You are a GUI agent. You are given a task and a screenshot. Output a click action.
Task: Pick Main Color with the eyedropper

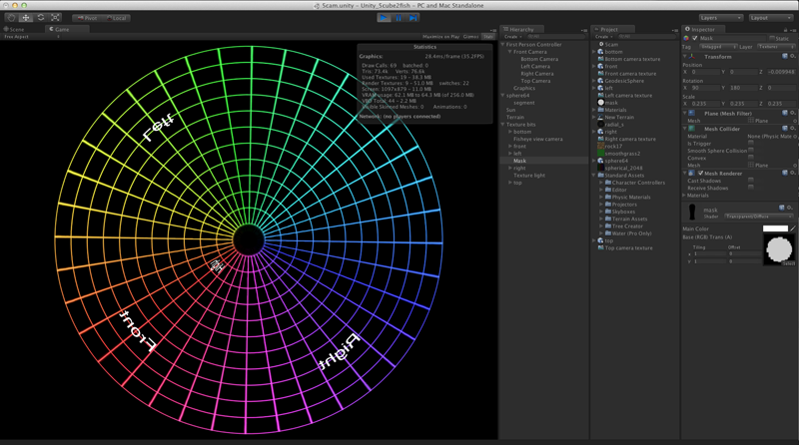(792, 228)
